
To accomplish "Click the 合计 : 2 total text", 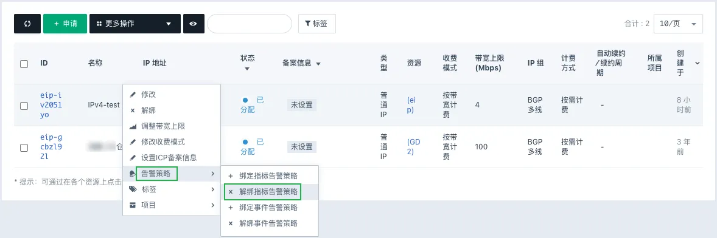I will pos(637,24).
